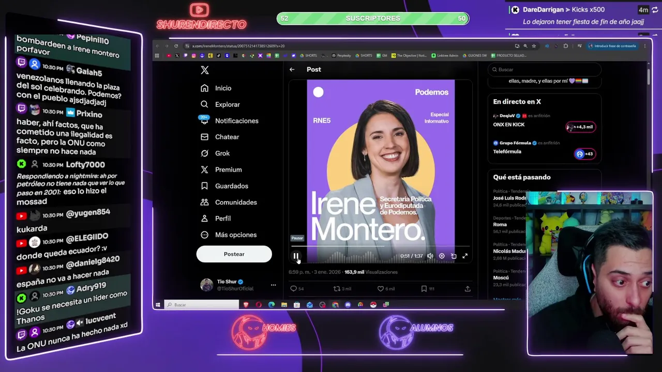
Task: Reload the page in the browser
Action: (176, 46)
